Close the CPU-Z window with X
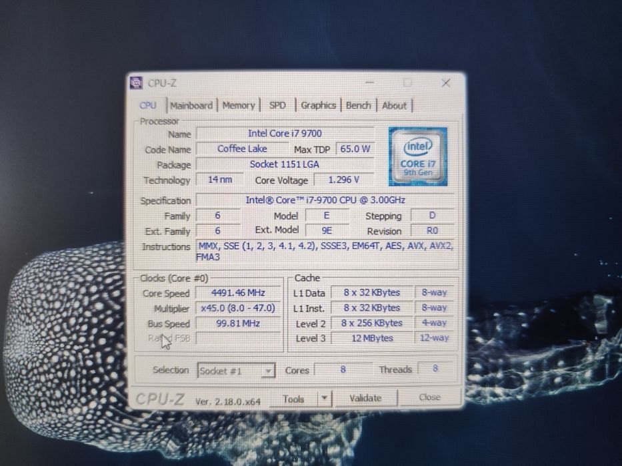This screenshot has width=622, height=466. point(445,83)
